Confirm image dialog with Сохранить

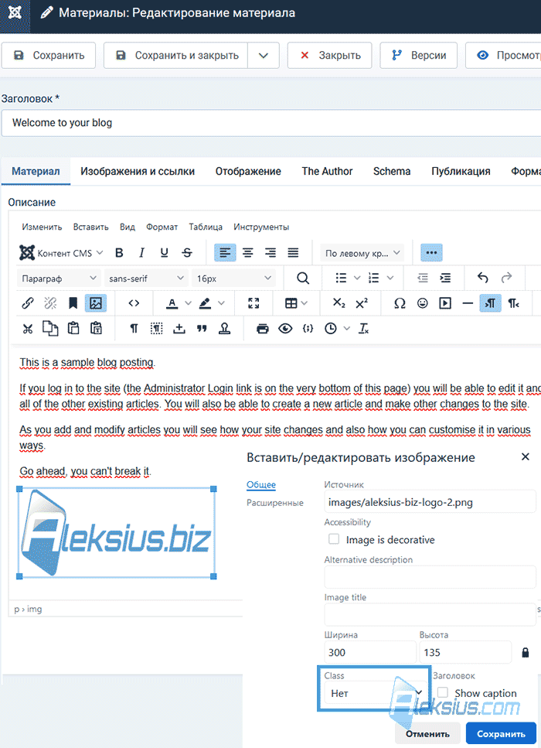point(501,733)
